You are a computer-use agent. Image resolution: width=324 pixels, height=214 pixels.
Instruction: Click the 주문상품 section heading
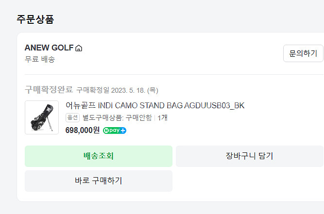click(x=35, y=19)
